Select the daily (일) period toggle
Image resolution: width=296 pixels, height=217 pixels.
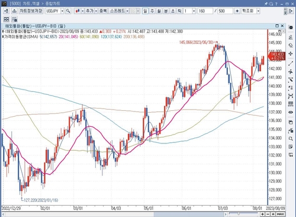point(145,11)
